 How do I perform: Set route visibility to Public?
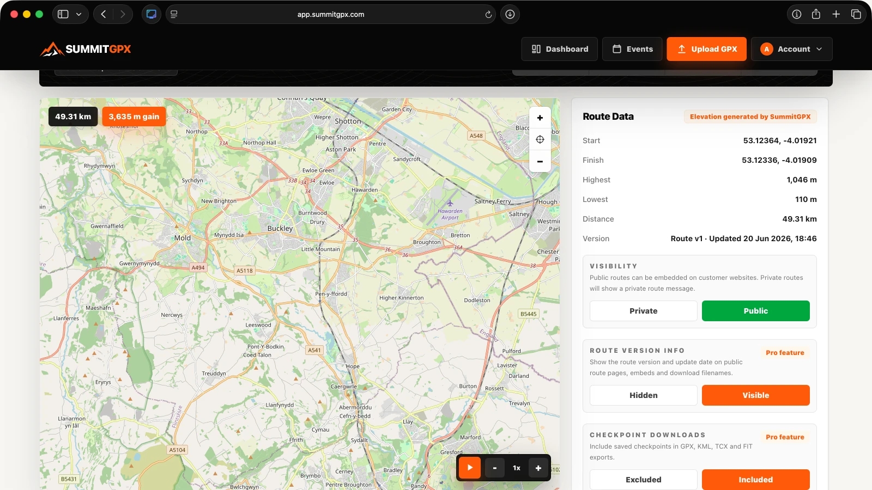pos(756,311)
